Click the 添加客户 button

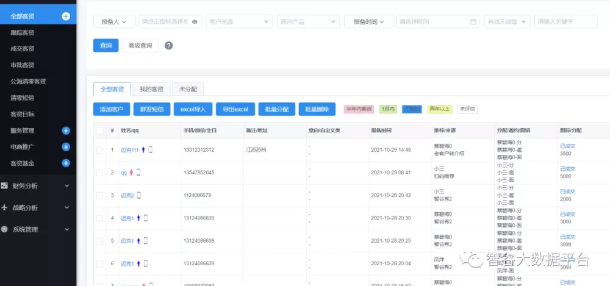coord(111,109)
